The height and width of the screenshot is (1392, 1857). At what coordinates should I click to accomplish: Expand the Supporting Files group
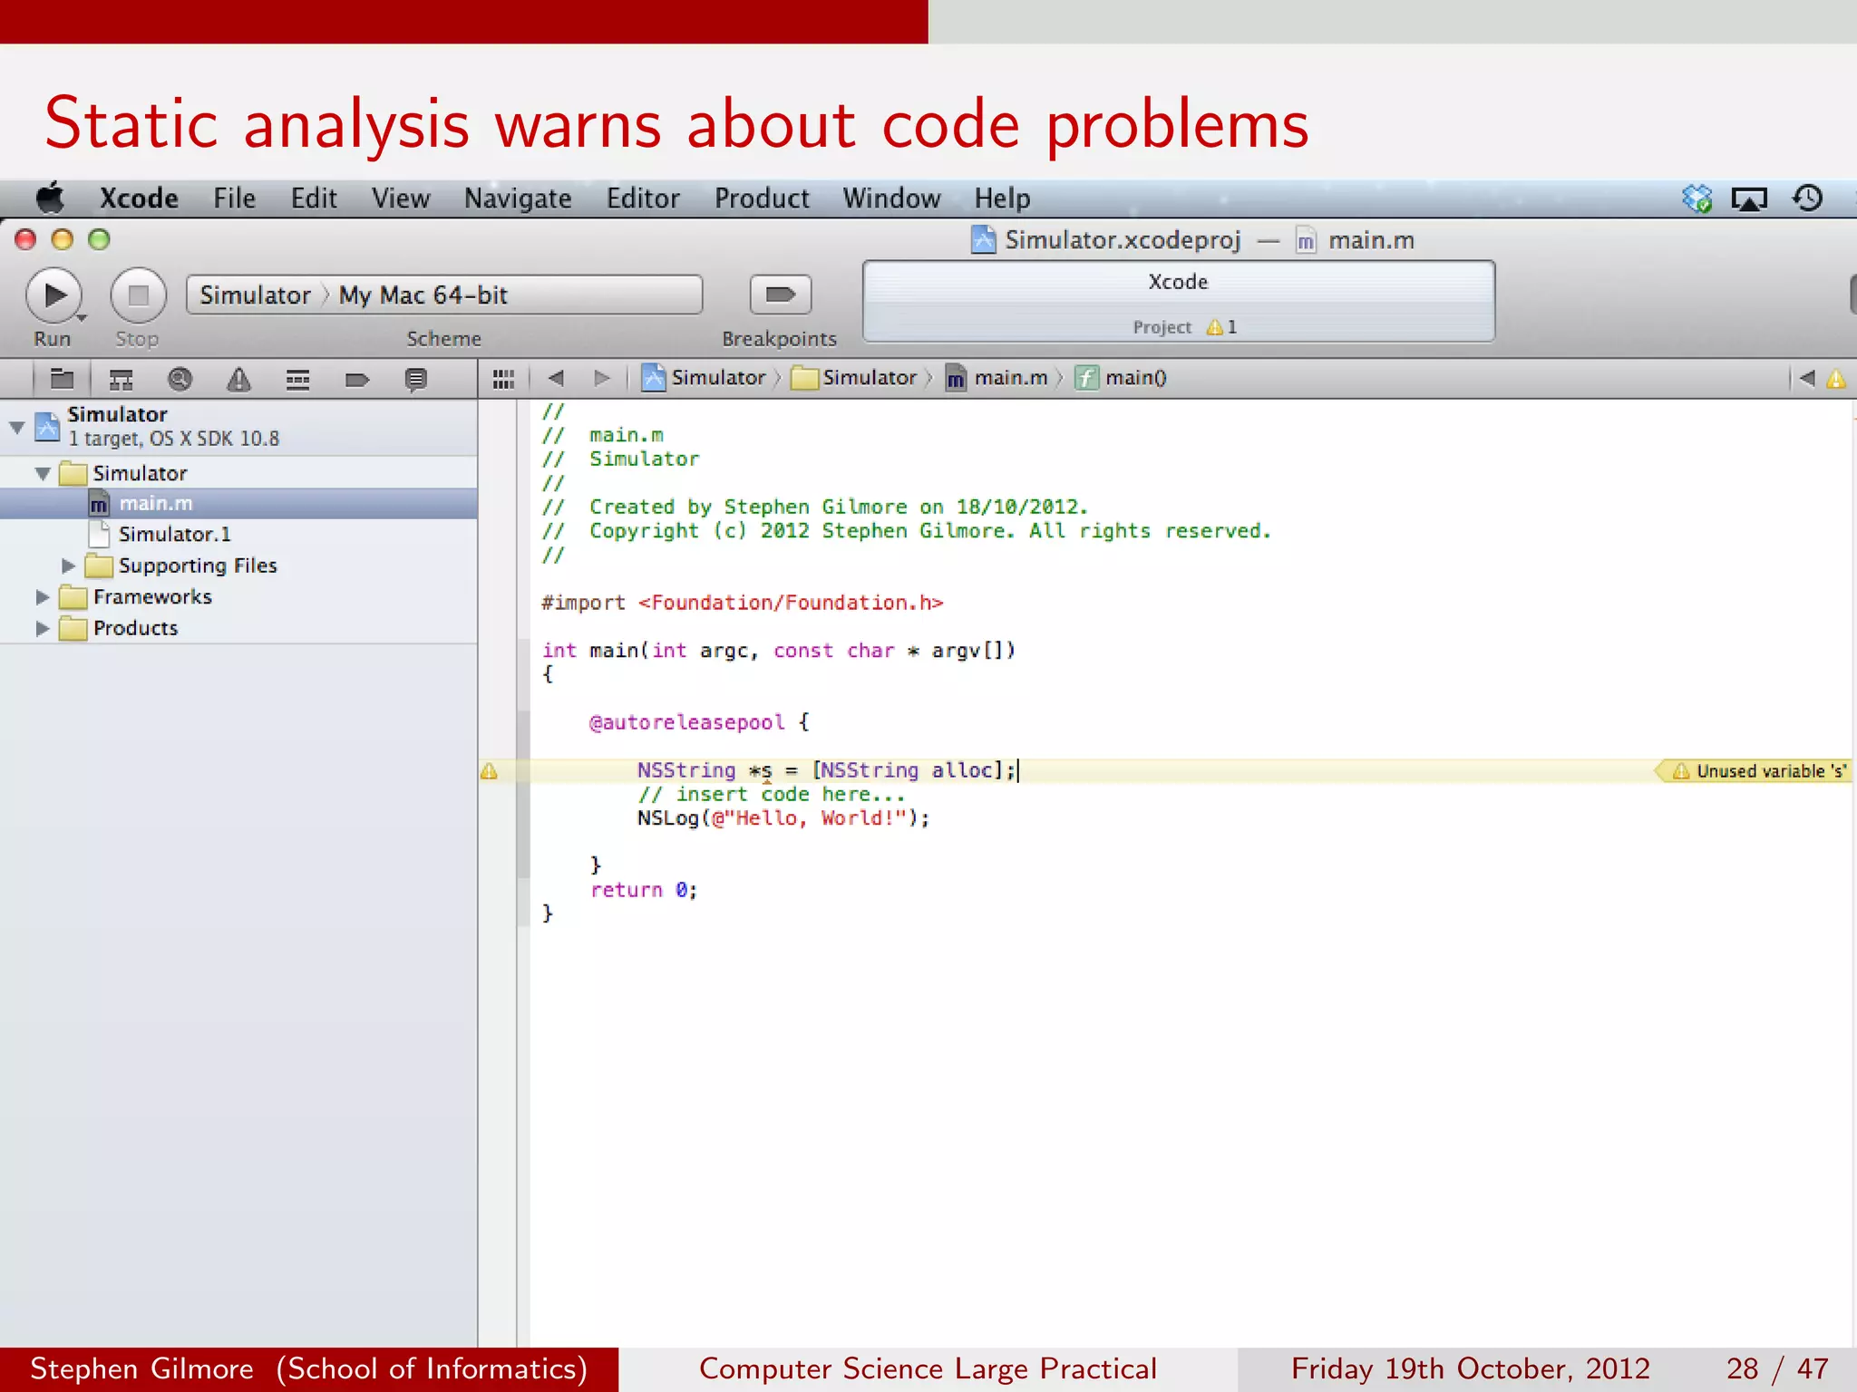68,565
